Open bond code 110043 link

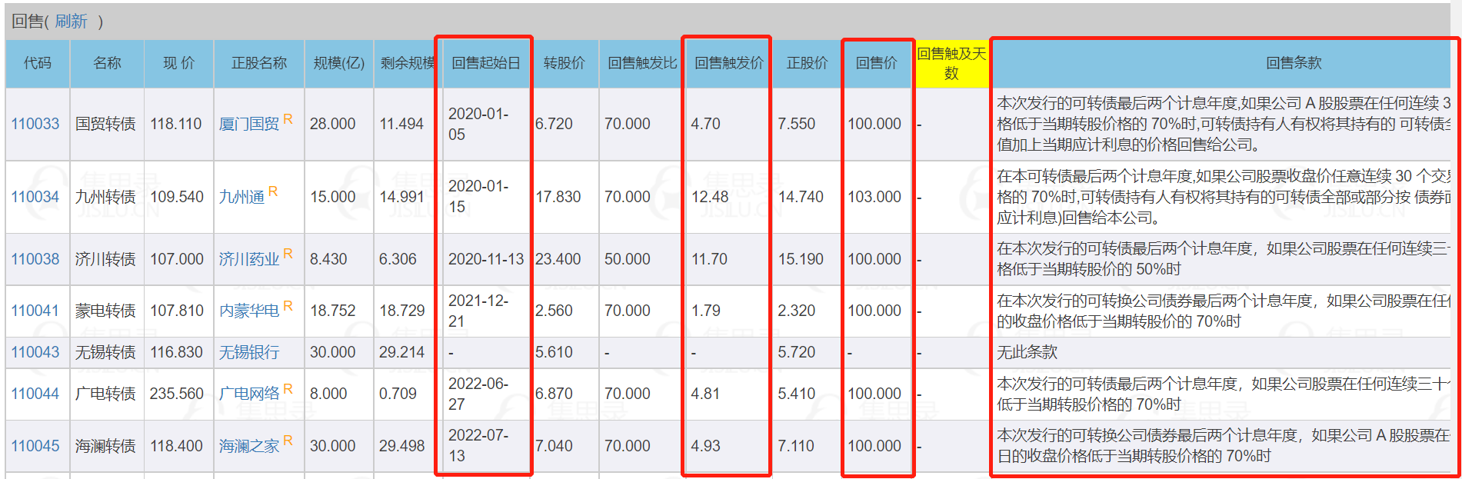pyautogui.click(x=35, y=352)
